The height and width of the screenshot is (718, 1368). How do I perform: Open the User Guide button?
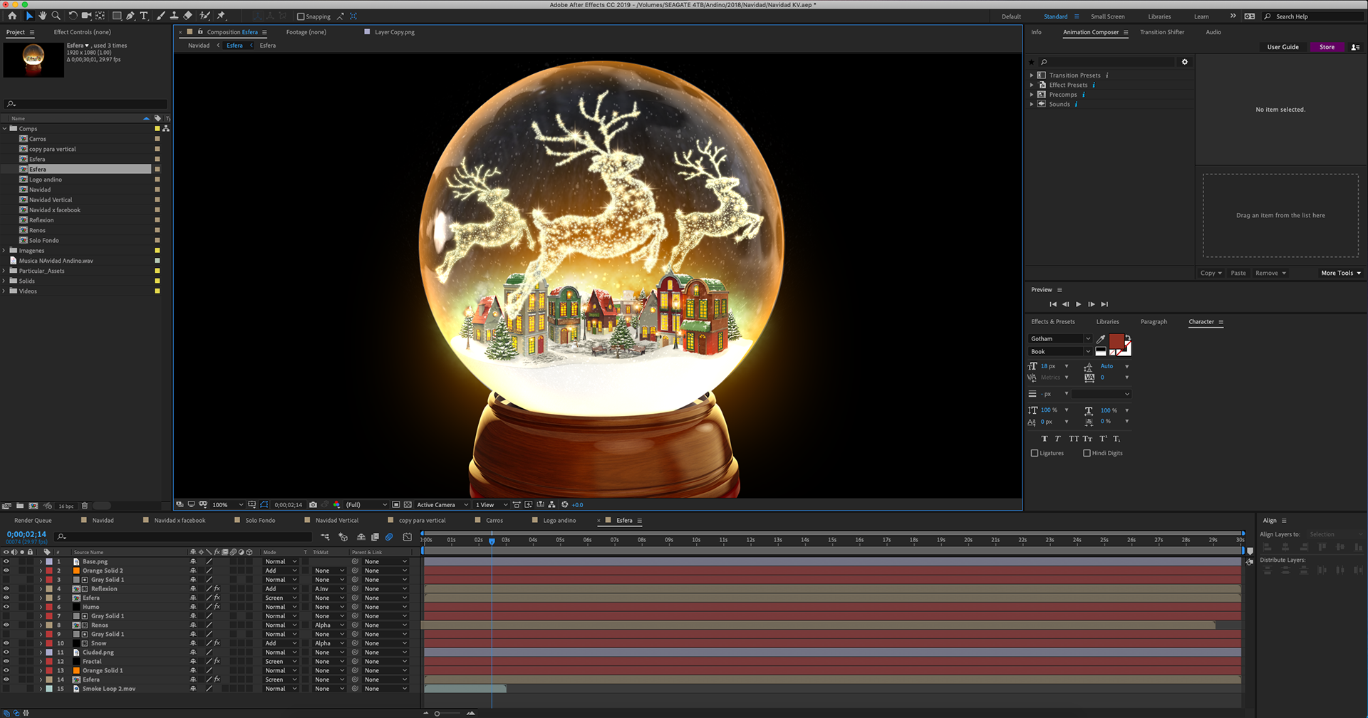(x=1282, y=47)
